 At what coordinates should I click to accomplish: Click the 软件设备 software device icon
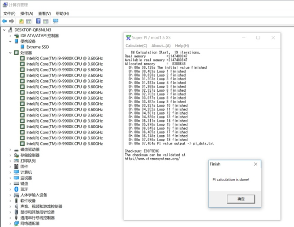point(17,200)
